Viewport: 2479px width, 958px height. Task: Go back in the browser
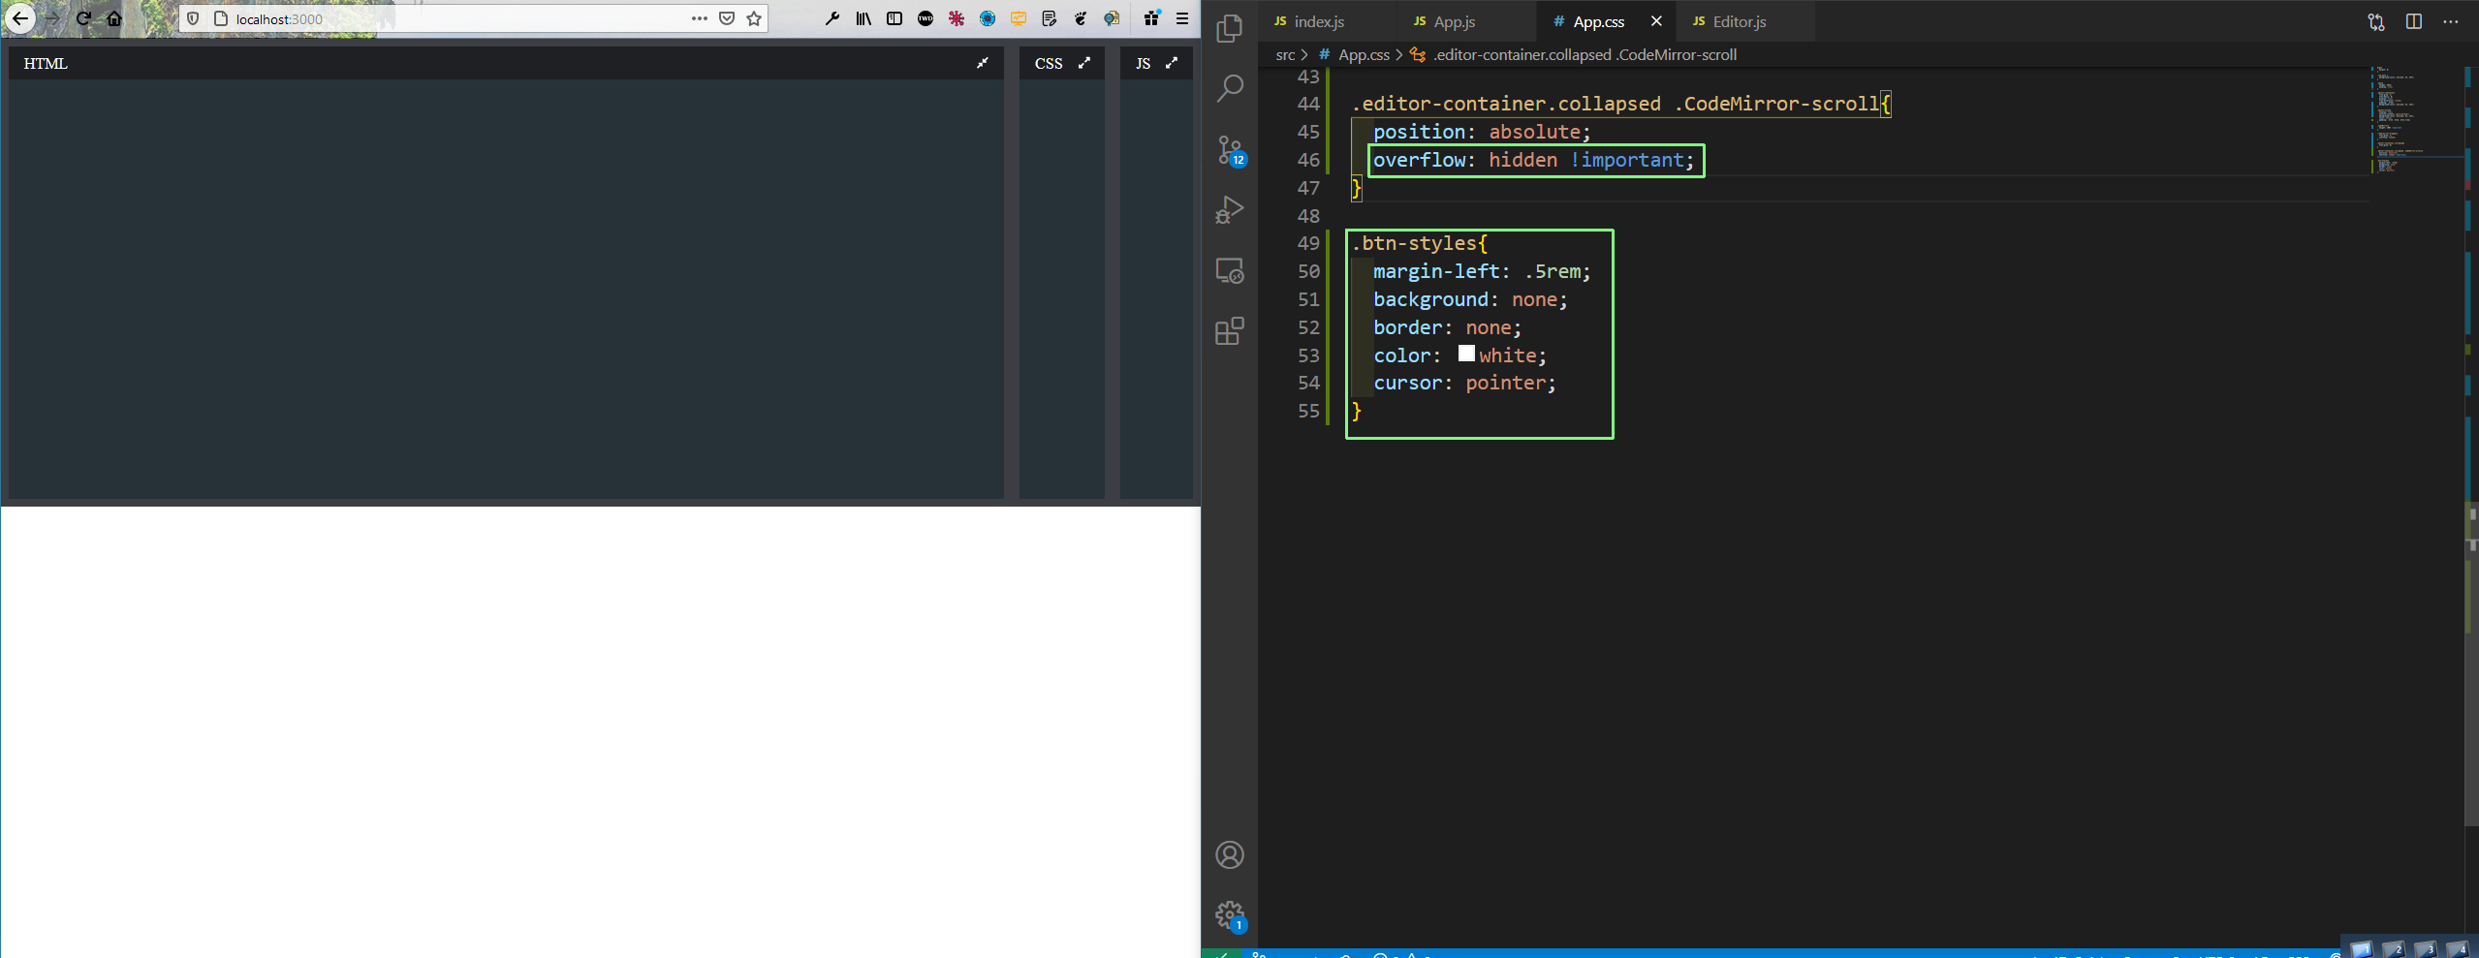19,18
